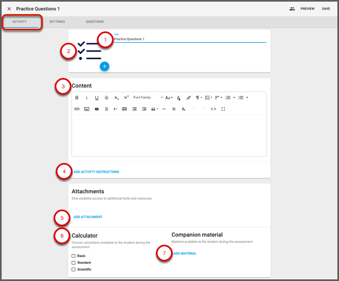339x281 pixels.
Task: Open the Font Family dropdown
Action: pyautogui.click(x=147, y=98)
